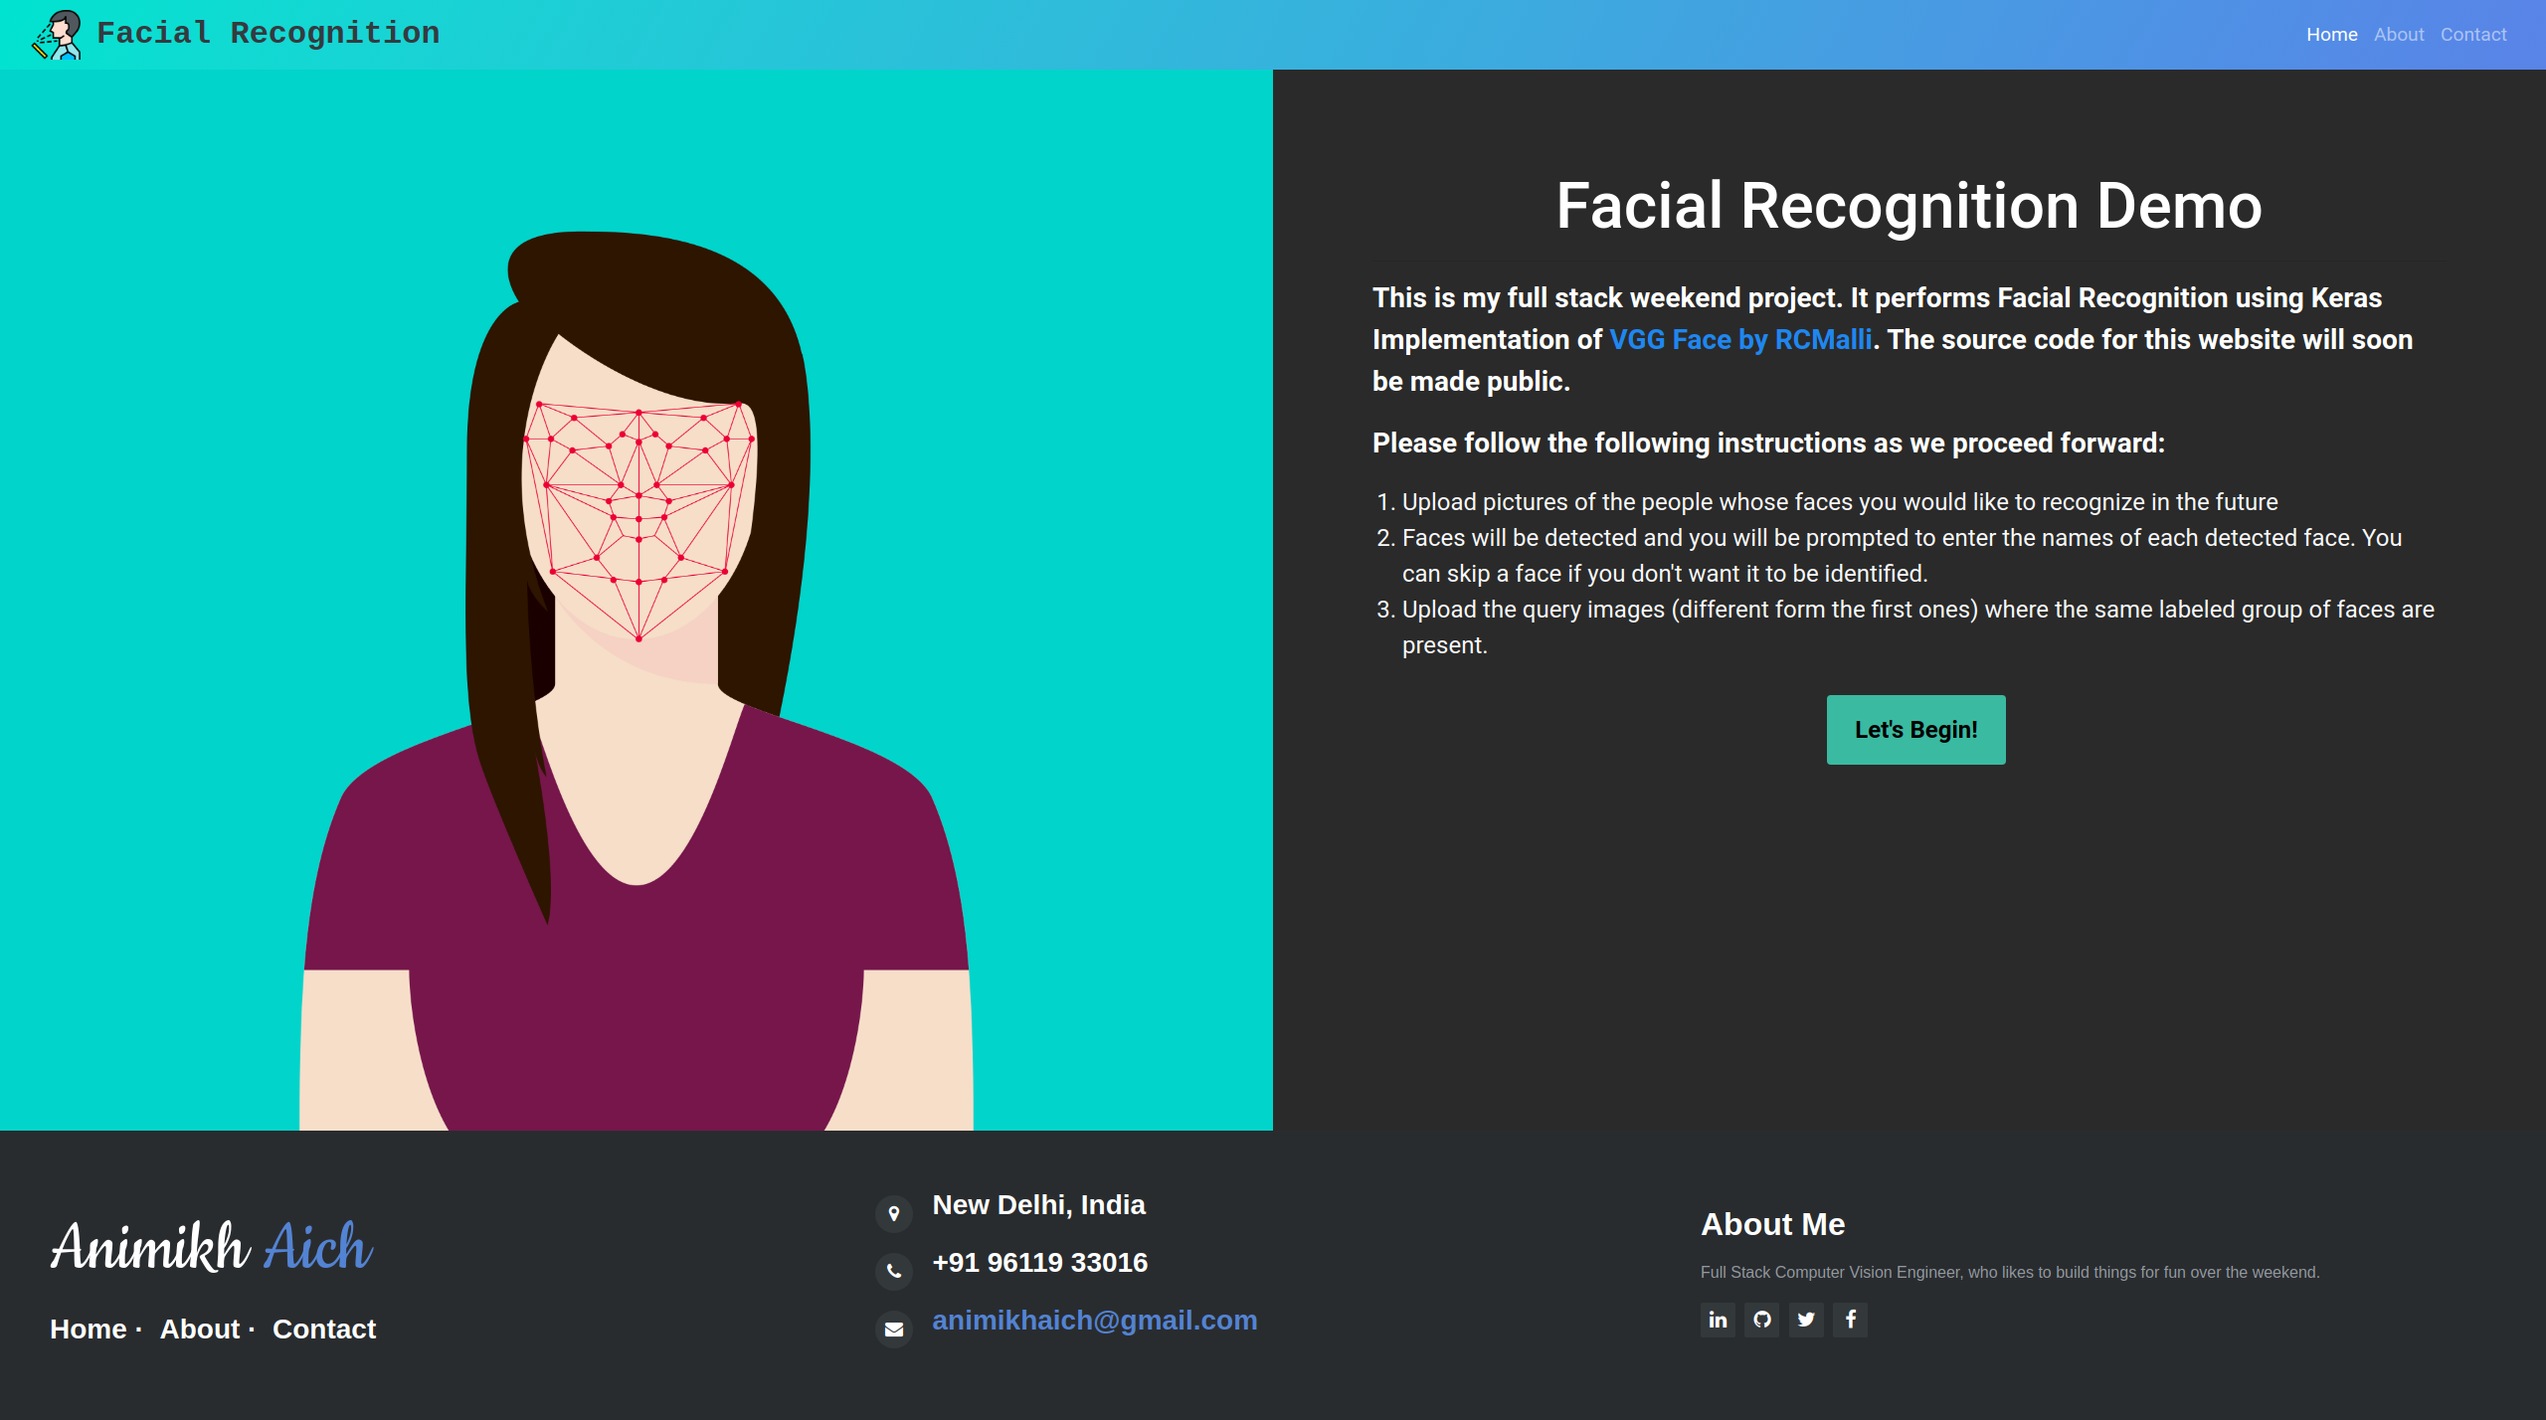Open Facebook profile icon in footer
The height and width of the screenshot is (1420, 2546).
tap(1850, 1319)
